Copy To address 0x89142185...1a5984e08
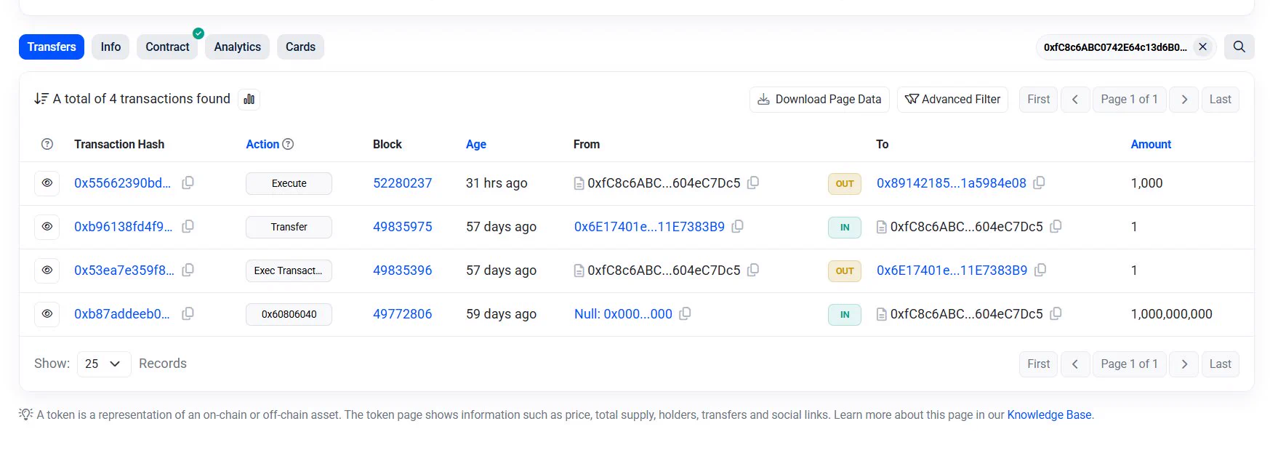Viewport: 1270px width, 469px height. click(x=1039, y=183)
